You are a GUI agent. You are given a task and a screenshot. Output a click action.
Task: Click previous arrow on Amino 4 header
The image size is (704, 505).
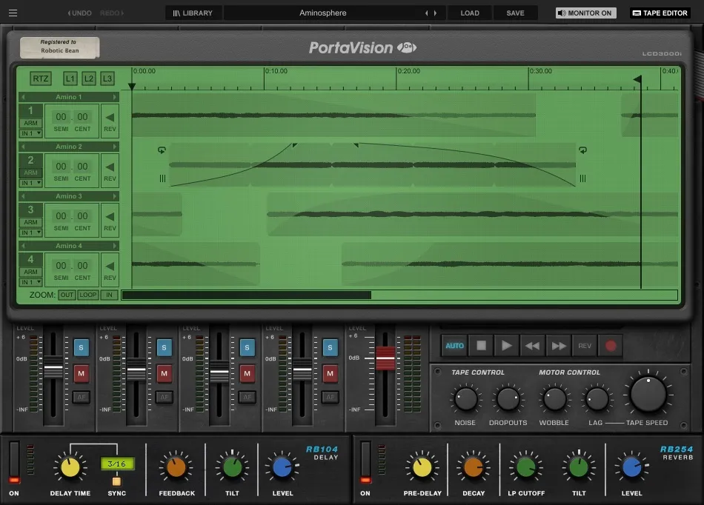24,246
